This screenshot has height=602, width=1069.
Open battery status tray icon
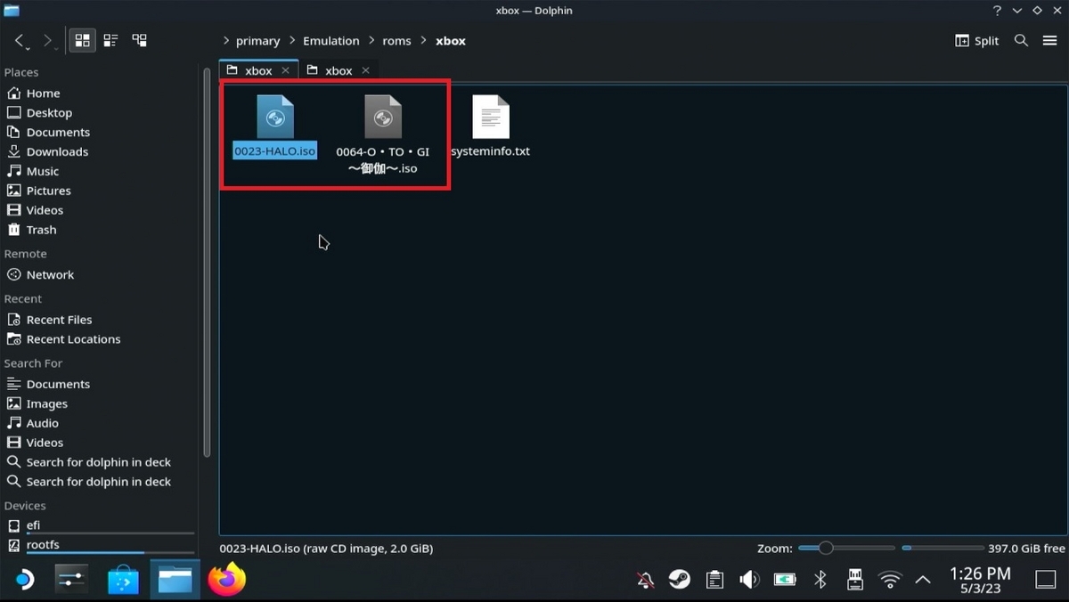[785, 581]
